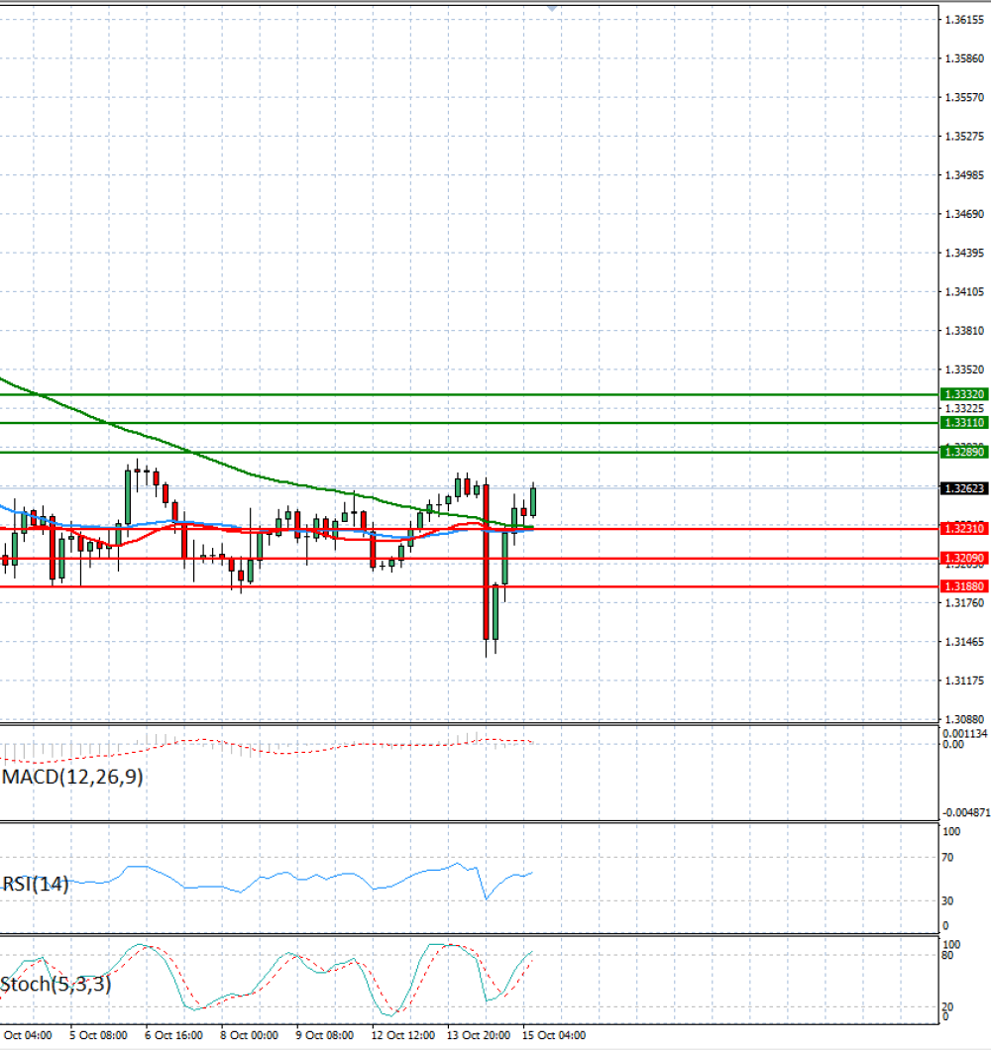Click the Stochastic scale level 20
Screen dimensions: 991x1051
(x=947, y=1007)
